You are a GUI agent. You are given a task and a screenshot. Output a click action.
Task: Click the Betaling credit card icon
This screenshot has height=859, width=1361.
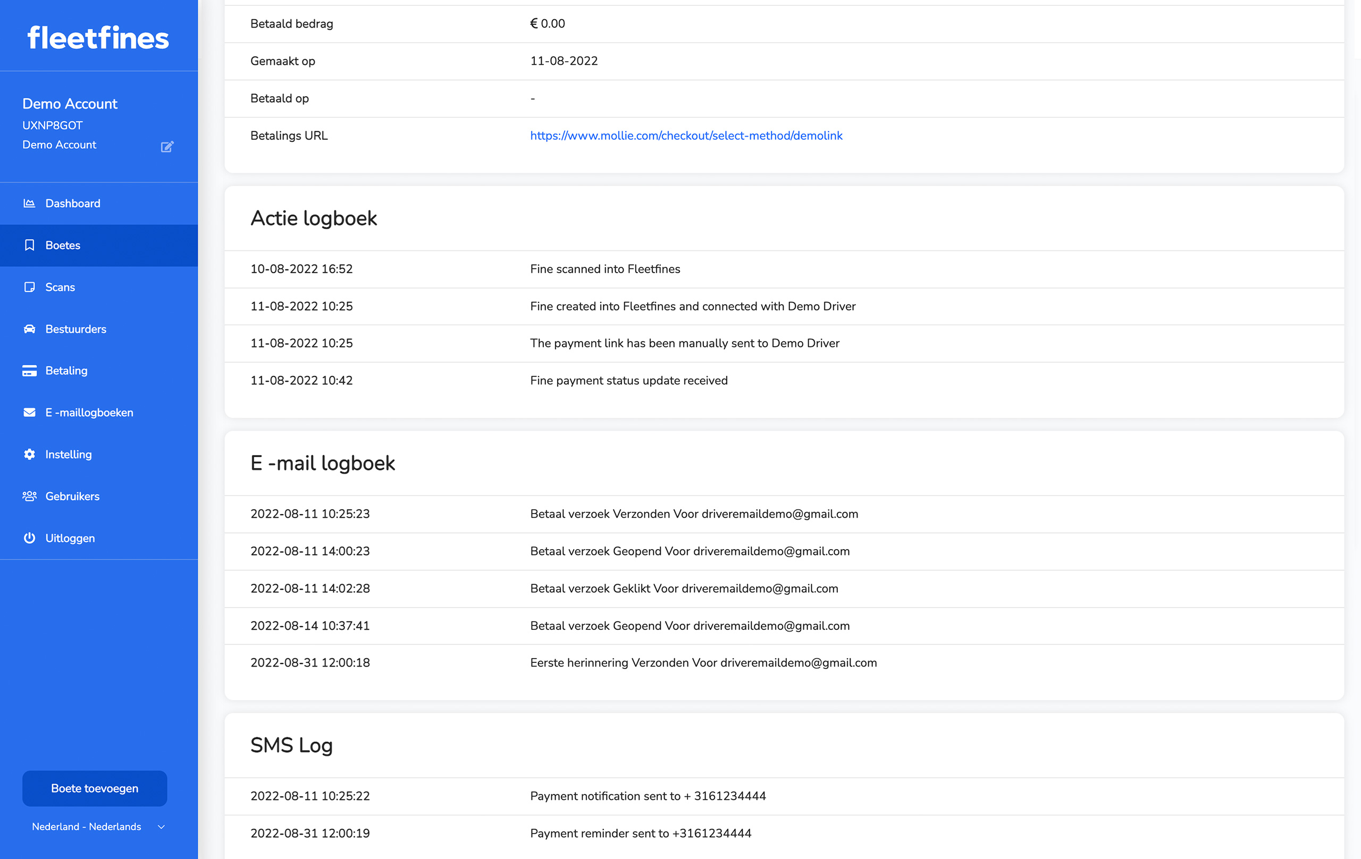[x=29, y=370]
